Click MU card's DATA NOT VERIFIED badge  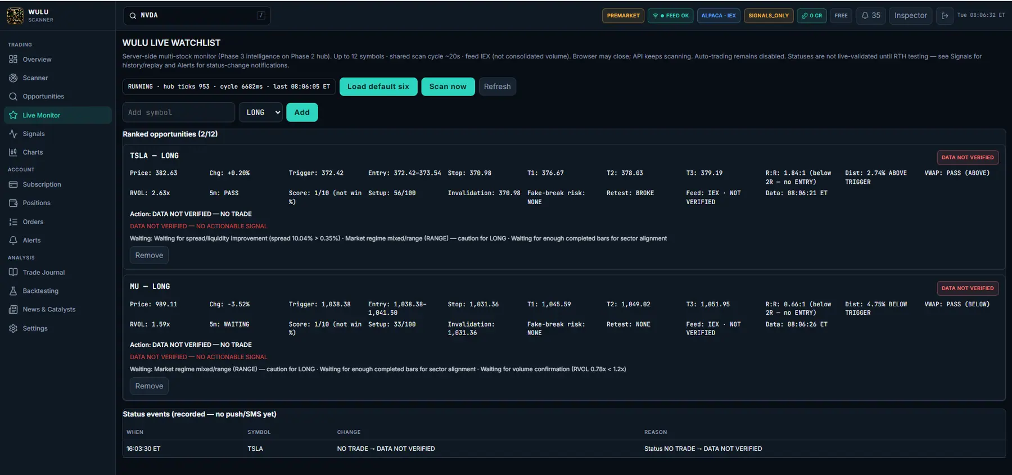pos(968,288)
